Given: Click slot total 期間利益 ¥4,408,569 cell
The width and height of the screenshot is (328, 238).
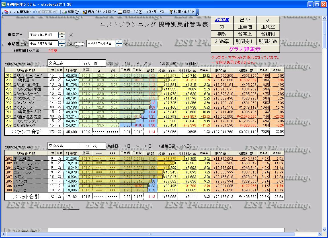Looking at the screenshot, I should (246, 196).
